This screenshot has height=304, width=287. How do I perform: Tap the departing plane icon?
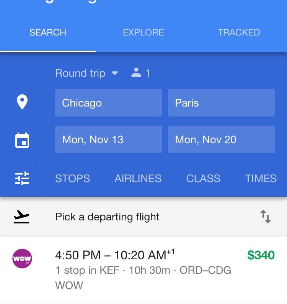tap(22, 217)
